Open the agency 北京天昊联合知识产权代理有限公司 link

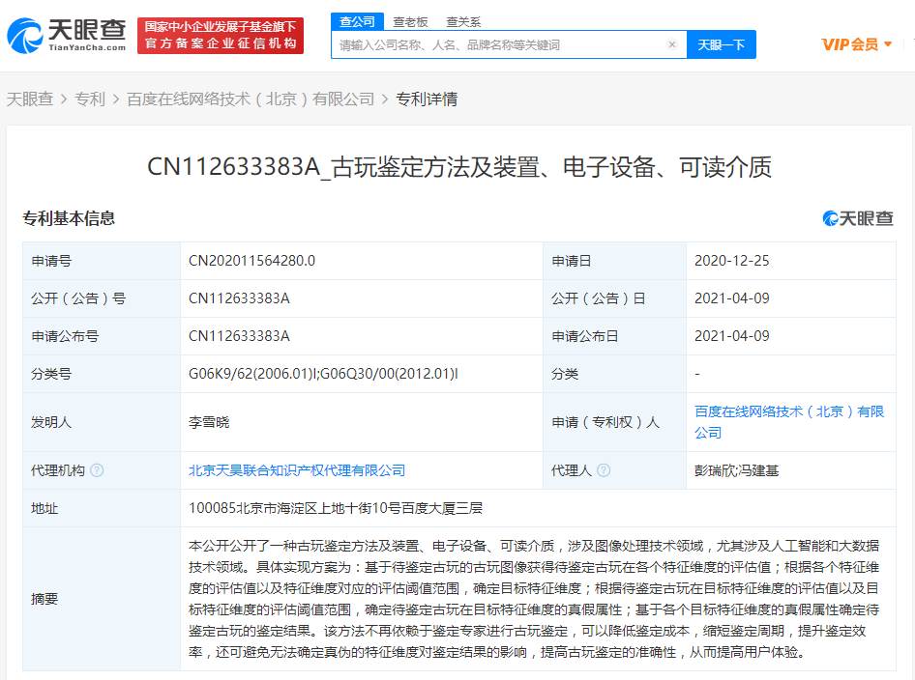[x=297, y=470]
